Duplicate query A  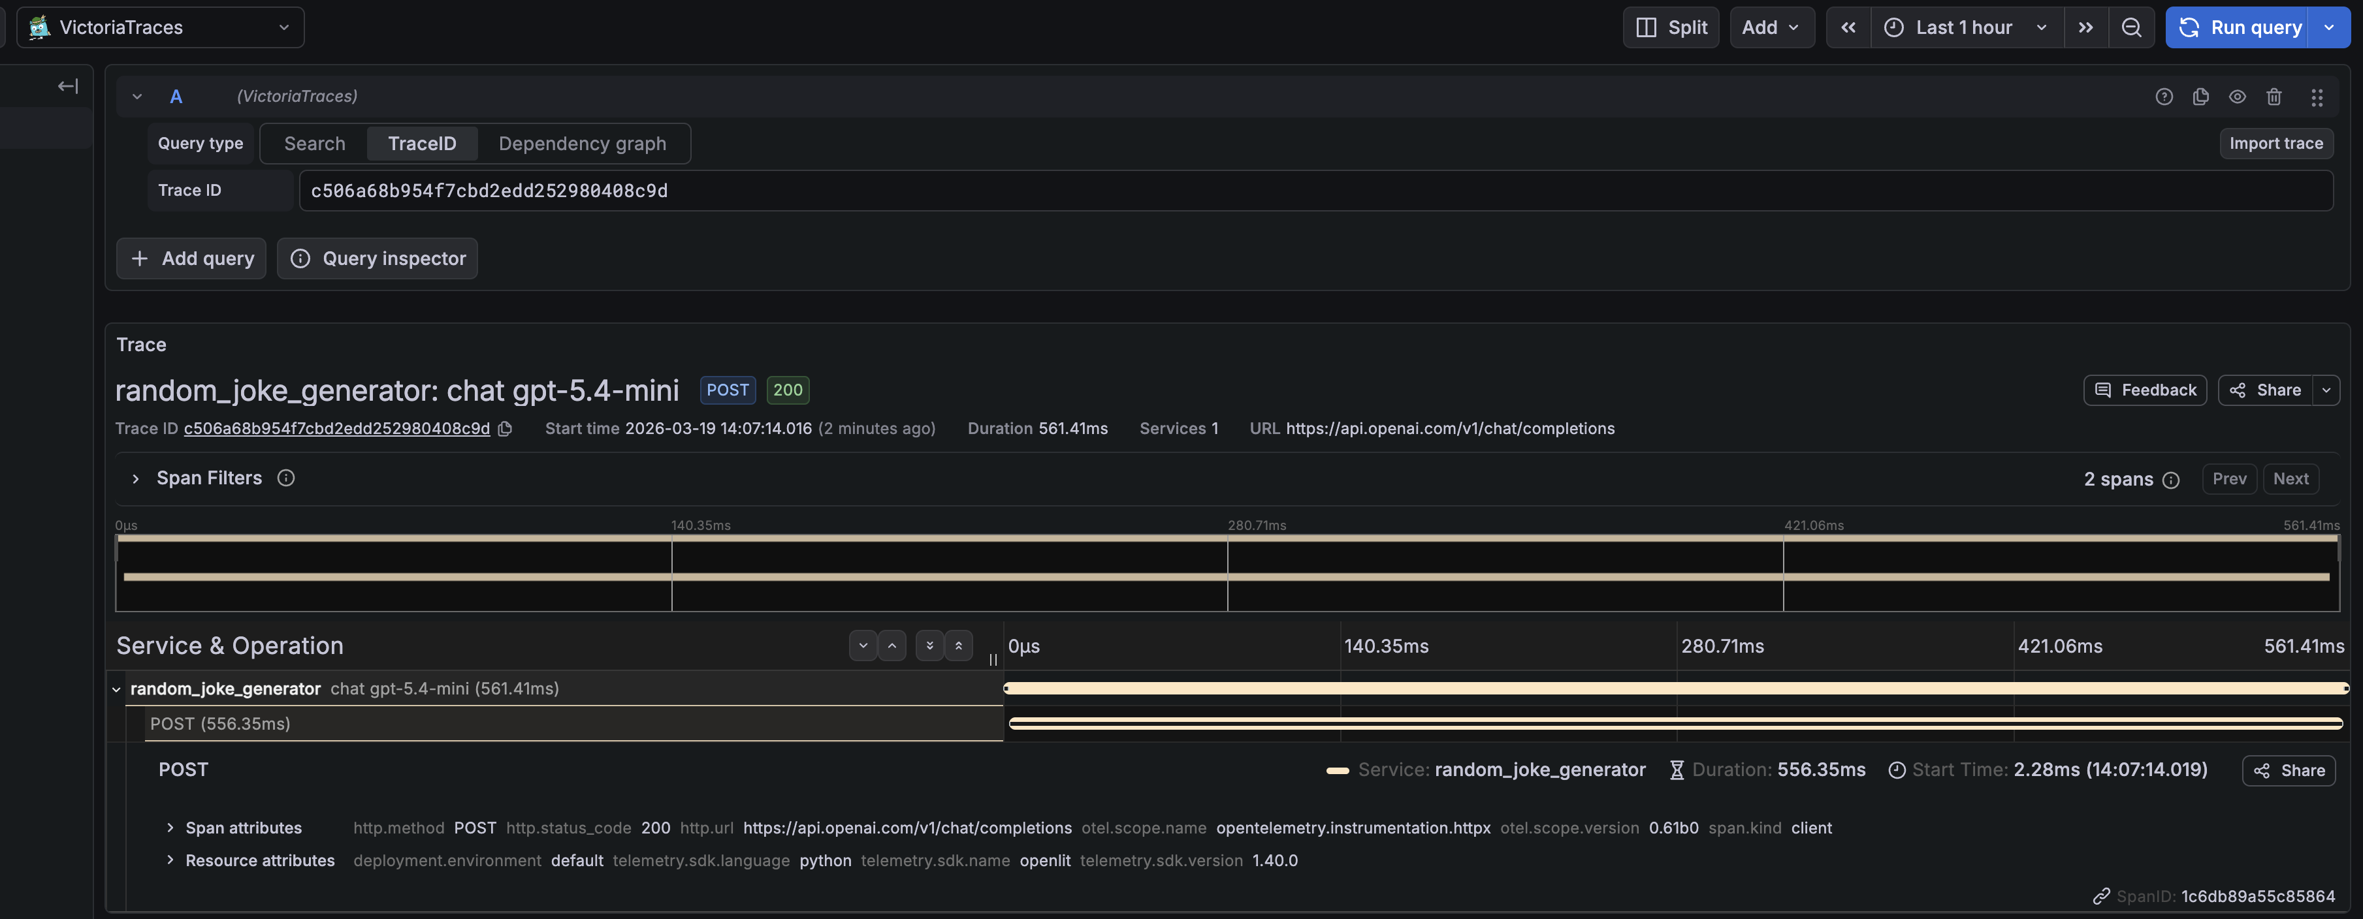tap(2200, 97)
